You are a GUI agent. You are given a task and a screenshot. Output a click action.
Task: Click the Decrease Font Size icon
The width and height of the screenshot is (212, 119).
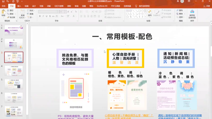(72, 12)
